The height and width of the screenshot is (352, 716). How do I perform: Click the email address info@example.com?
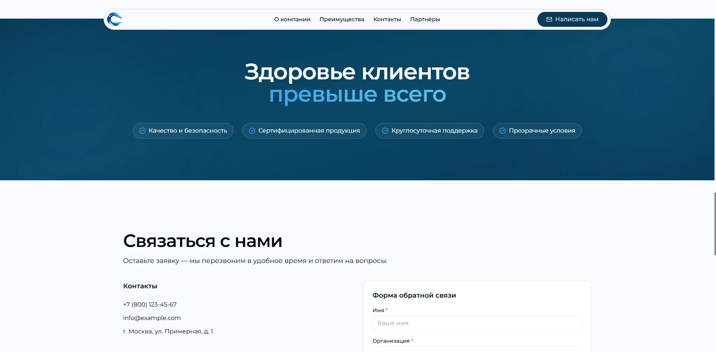point(152,318)
